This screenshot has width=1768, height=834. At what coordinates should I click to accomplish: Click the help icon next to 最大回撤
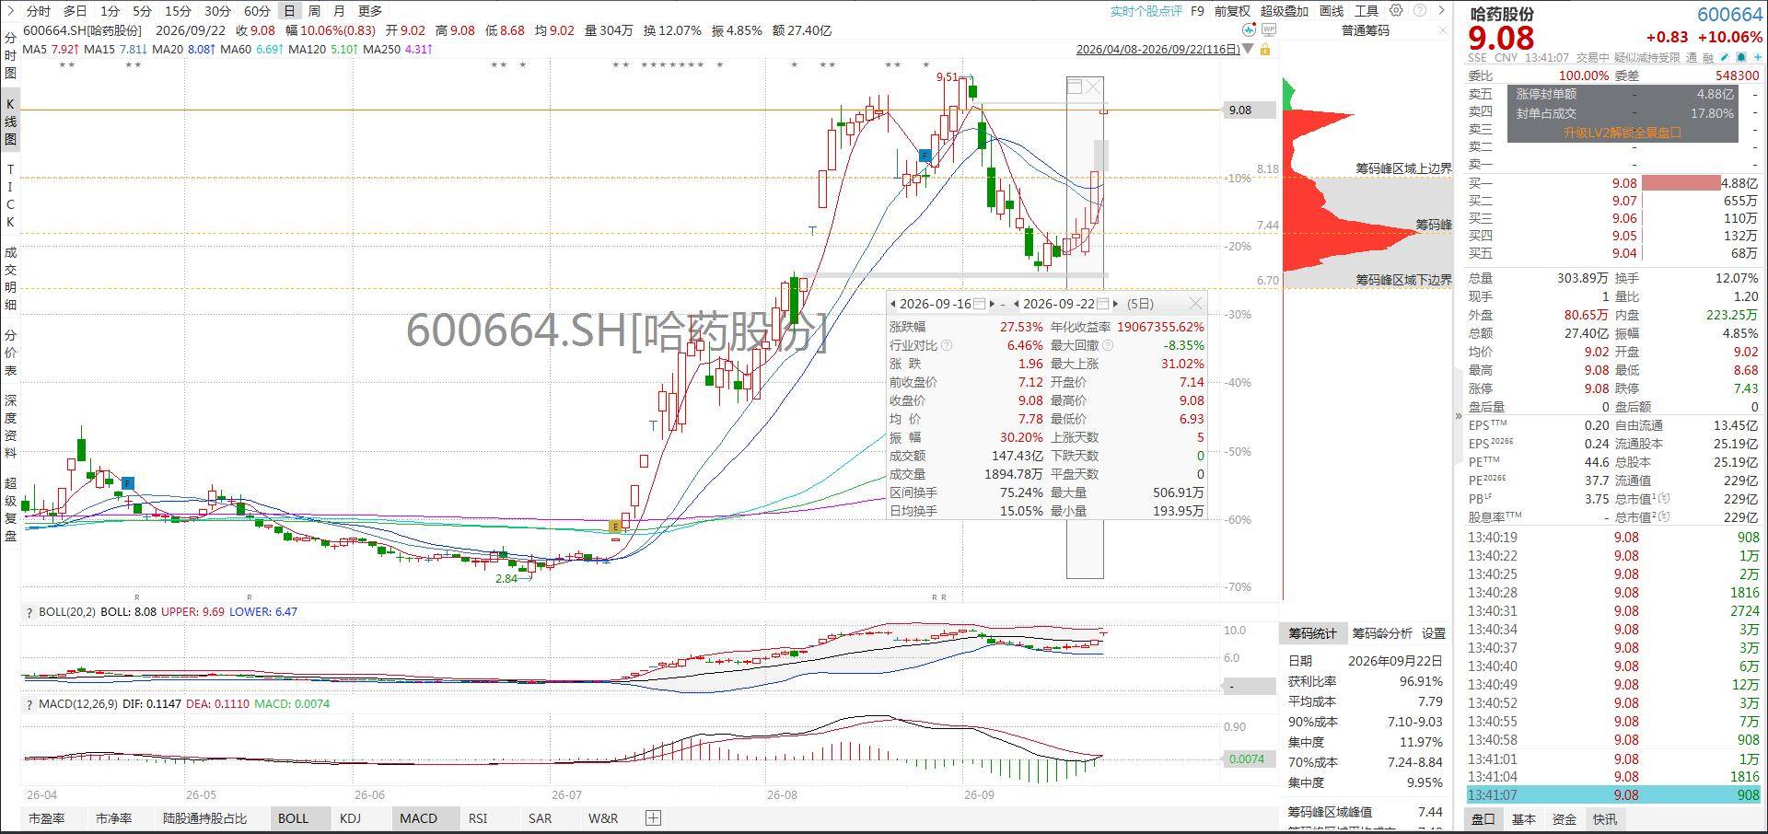click(x=1108, y=345)
